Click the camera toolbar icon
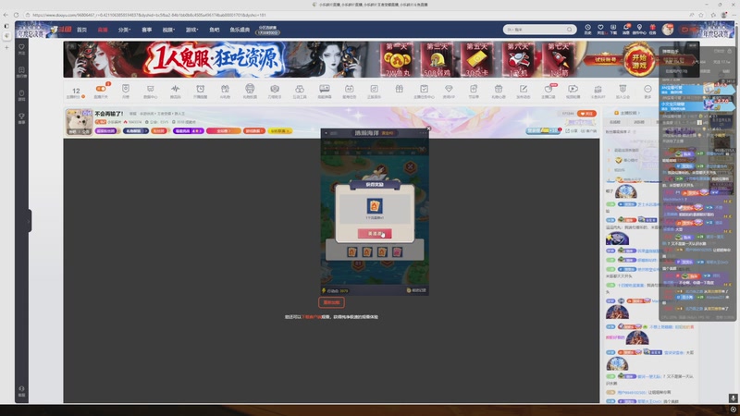The image size is (740, 416). (275, 91)
